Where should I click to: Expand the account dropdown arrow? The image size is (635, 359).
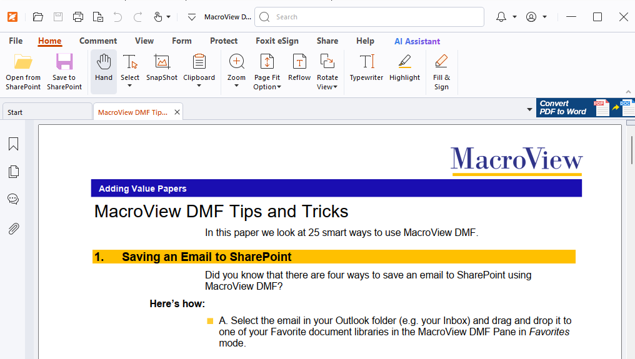pyautogui.click(x=545, y=17)
